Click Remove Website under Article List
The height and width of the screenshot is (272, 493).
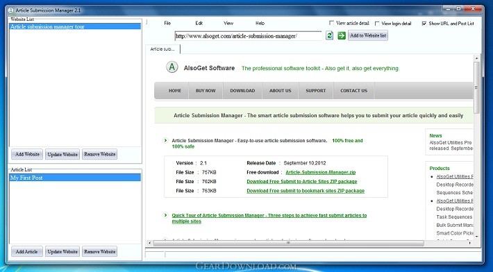(100, 252)
